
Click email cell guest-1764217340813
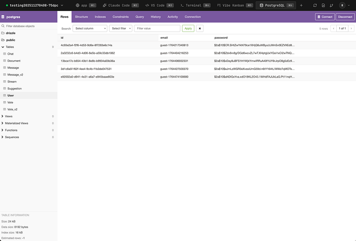174,45
